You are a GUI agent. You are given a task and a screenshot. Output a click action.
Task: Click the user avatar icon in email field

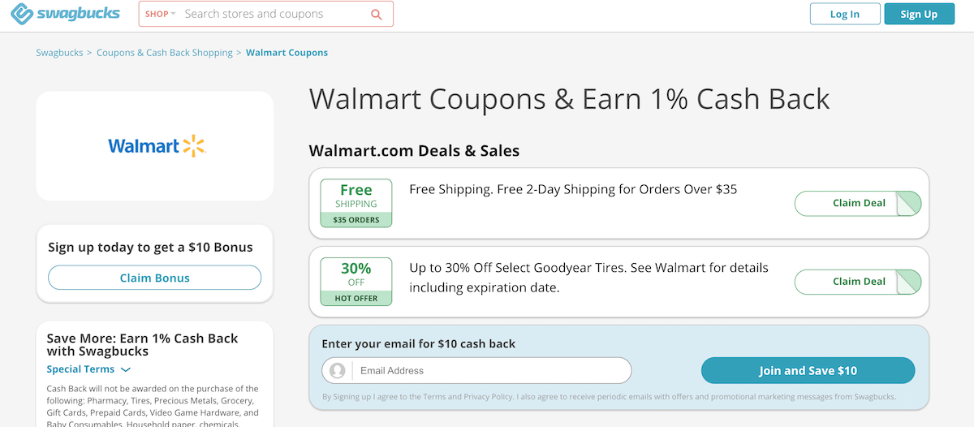click(337, 370)
